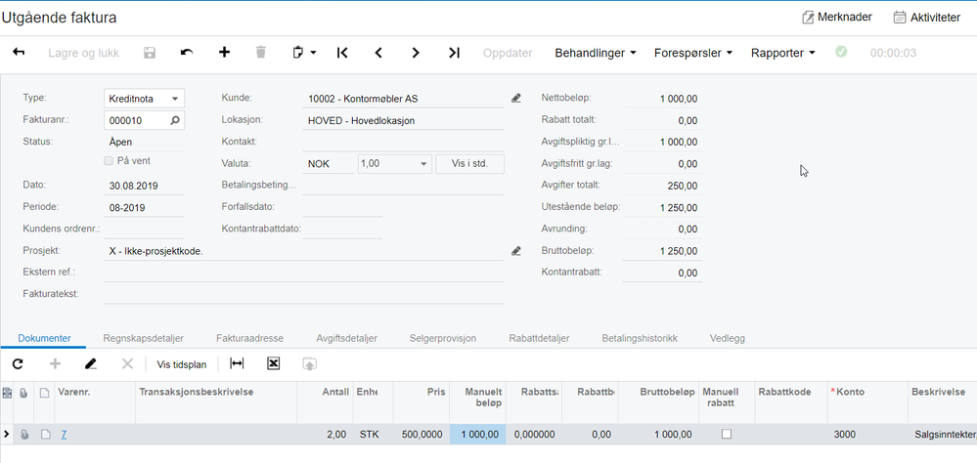Switch to the Avgiftsdetaljer tab

[x=346, y=338]
